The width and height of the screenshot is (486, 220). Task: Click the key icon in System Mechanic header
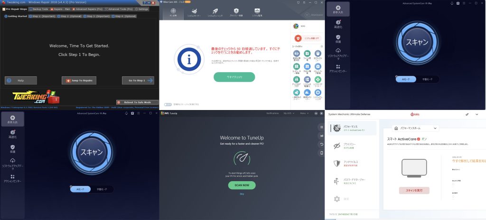coord(467,115)
